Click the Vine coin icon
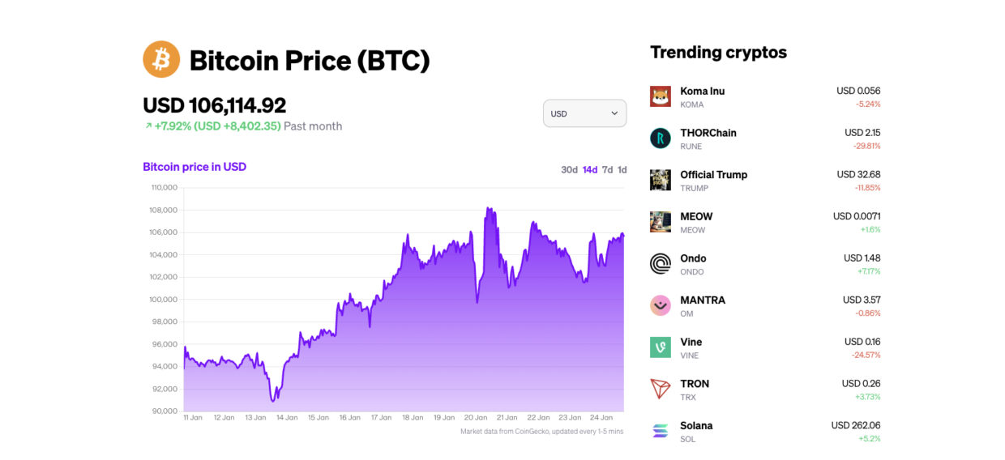1005x460 pixels. [x=661, y=347]
